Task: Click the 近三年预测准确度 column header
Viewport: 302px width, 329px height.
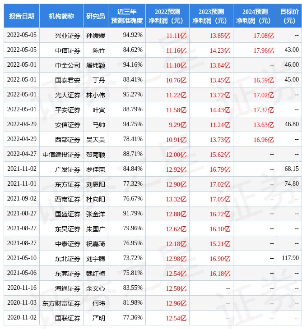Action: (x=127, y=16)
